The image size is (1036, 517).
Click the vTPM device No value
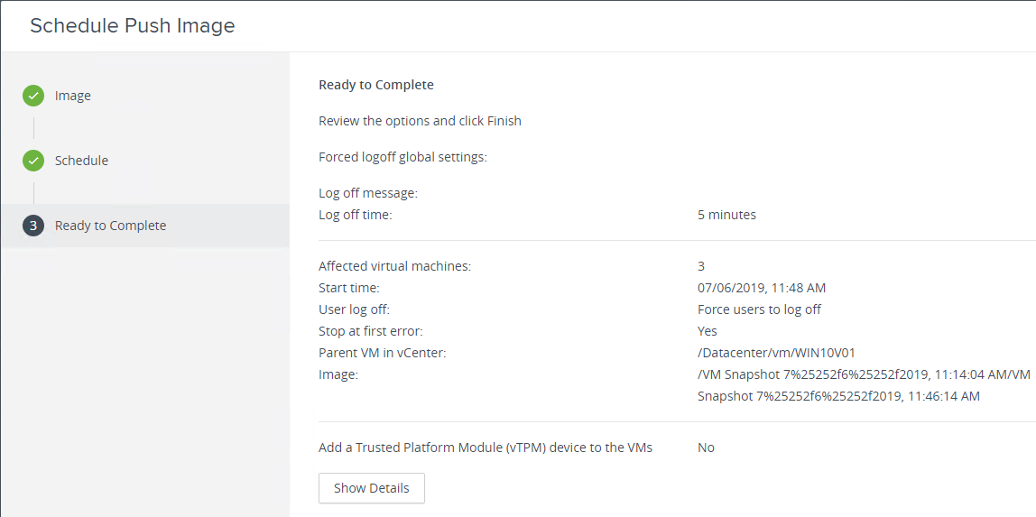coord(706,448)
